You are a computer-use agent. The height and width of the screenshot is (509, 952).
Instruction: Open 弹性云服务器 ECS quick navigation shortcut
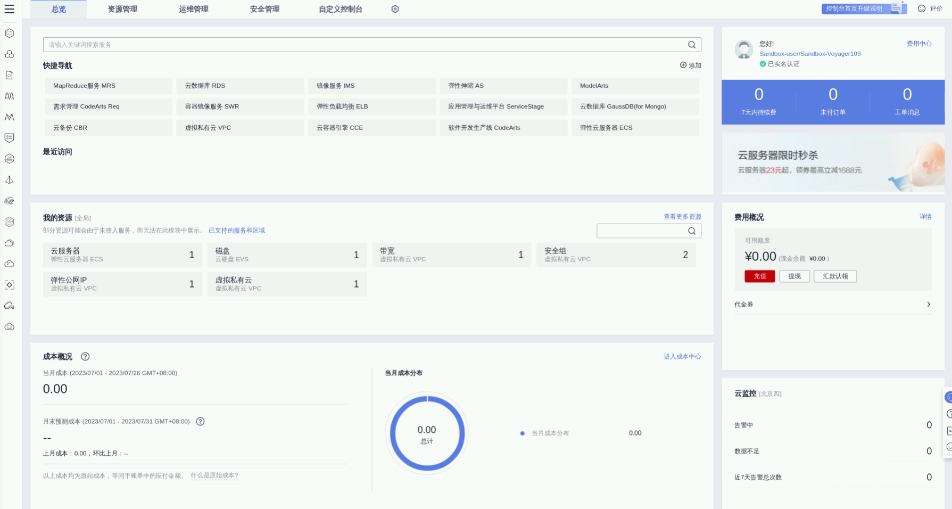point(635,128)
